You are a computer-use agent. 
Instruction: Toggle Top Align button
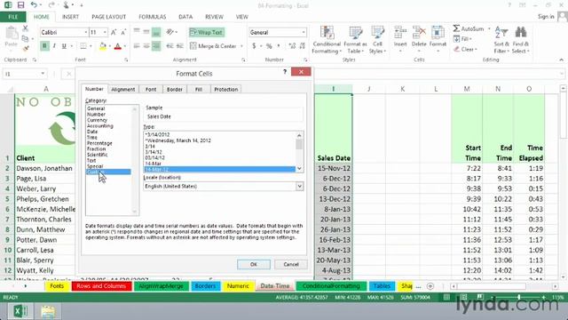click(137, 32)
